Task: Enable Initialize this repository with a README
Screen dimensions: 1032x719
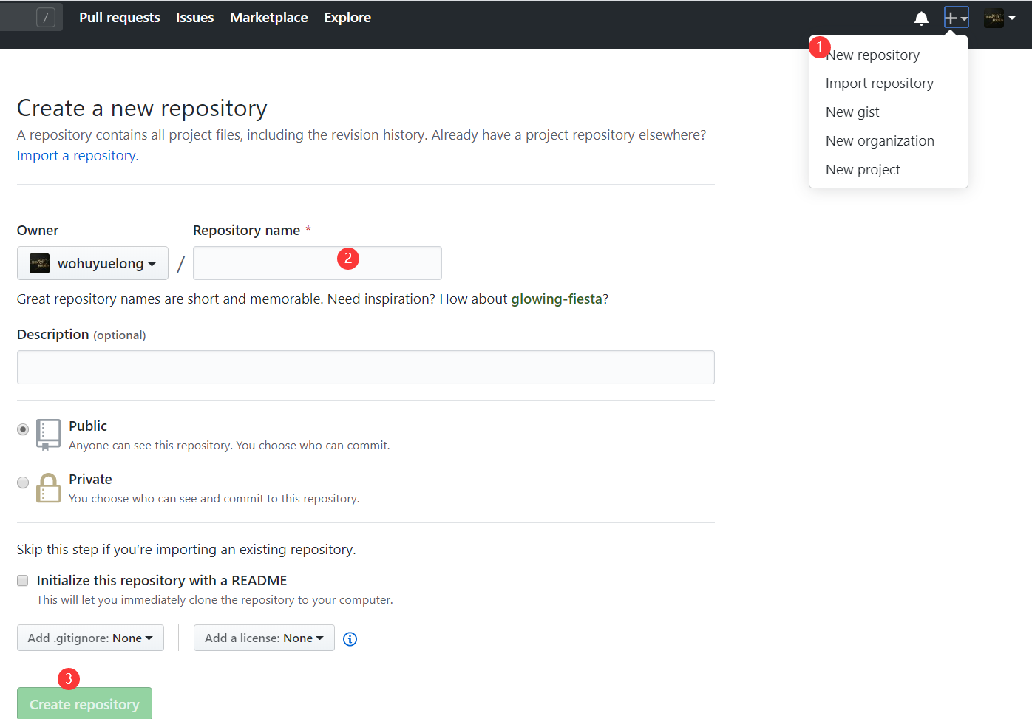Action: pyautogui.click(x=23, y=581)
